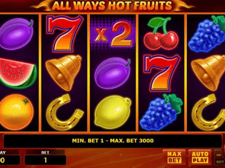Click the red 7 on the second reel

click(65, 33)
